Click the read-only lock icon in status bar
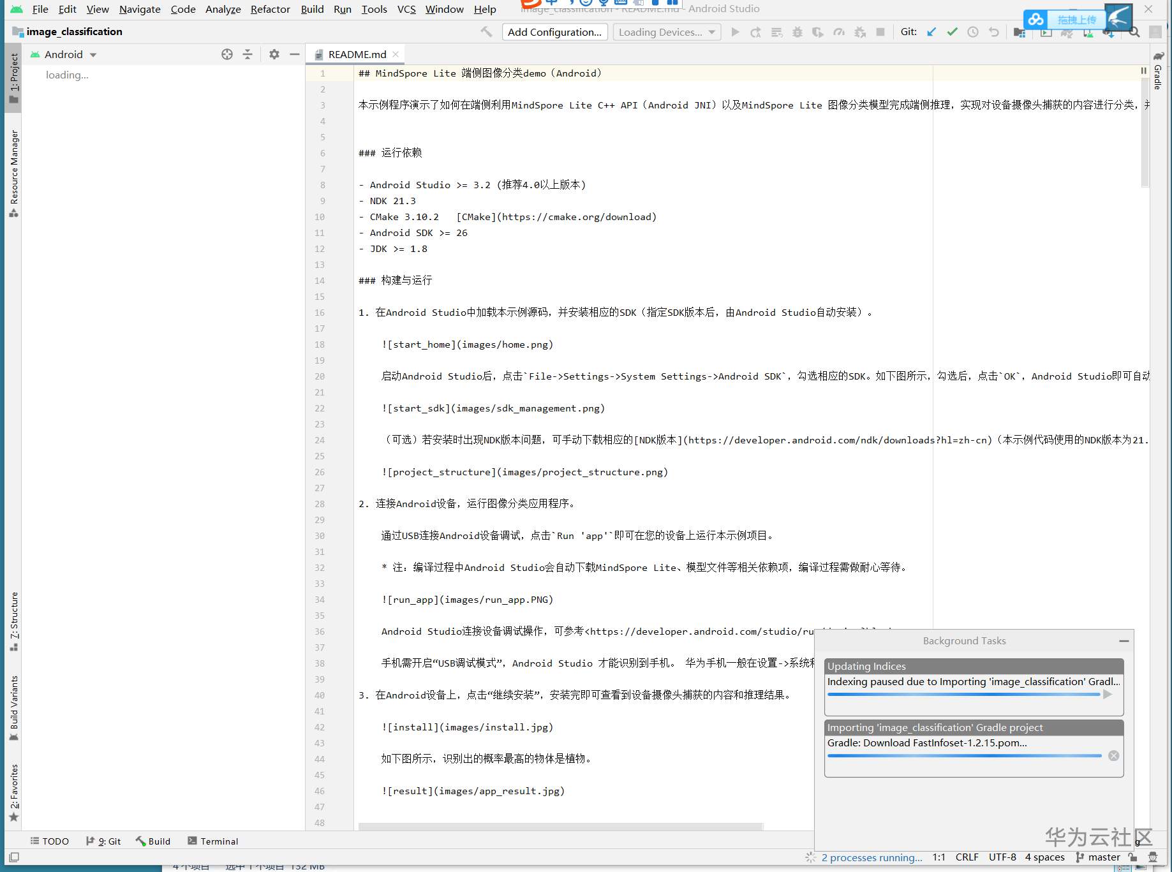 1132,857
